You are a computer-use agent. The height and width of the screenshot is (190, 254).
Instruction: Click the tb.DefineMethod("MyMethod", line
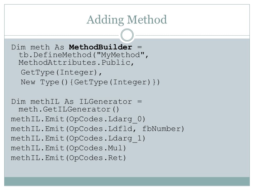tap(83, 55)
